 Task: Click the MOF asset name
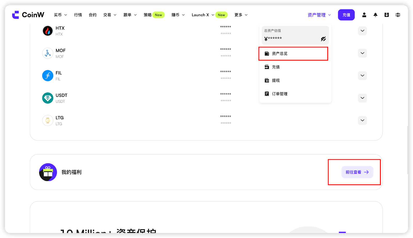pos(61,51)
